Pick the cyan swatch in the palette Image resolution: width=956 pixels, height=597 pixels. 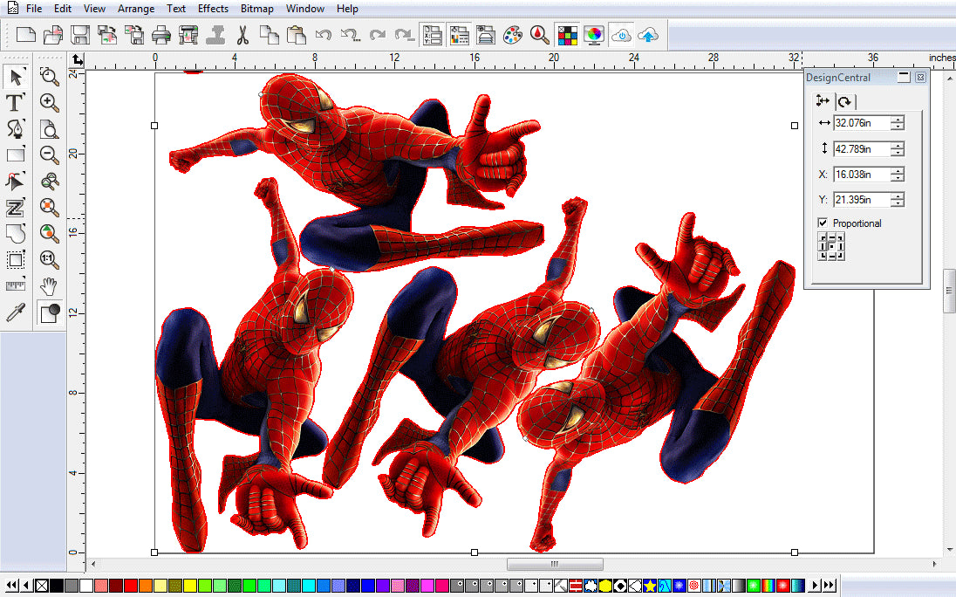308,586
